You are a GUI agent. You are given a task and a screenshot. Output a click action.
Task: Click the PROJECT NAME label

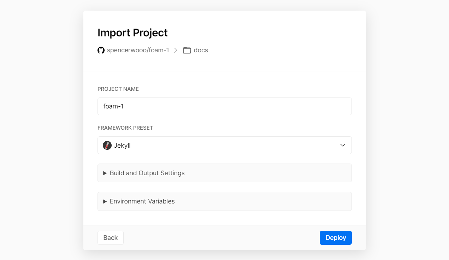118,89
